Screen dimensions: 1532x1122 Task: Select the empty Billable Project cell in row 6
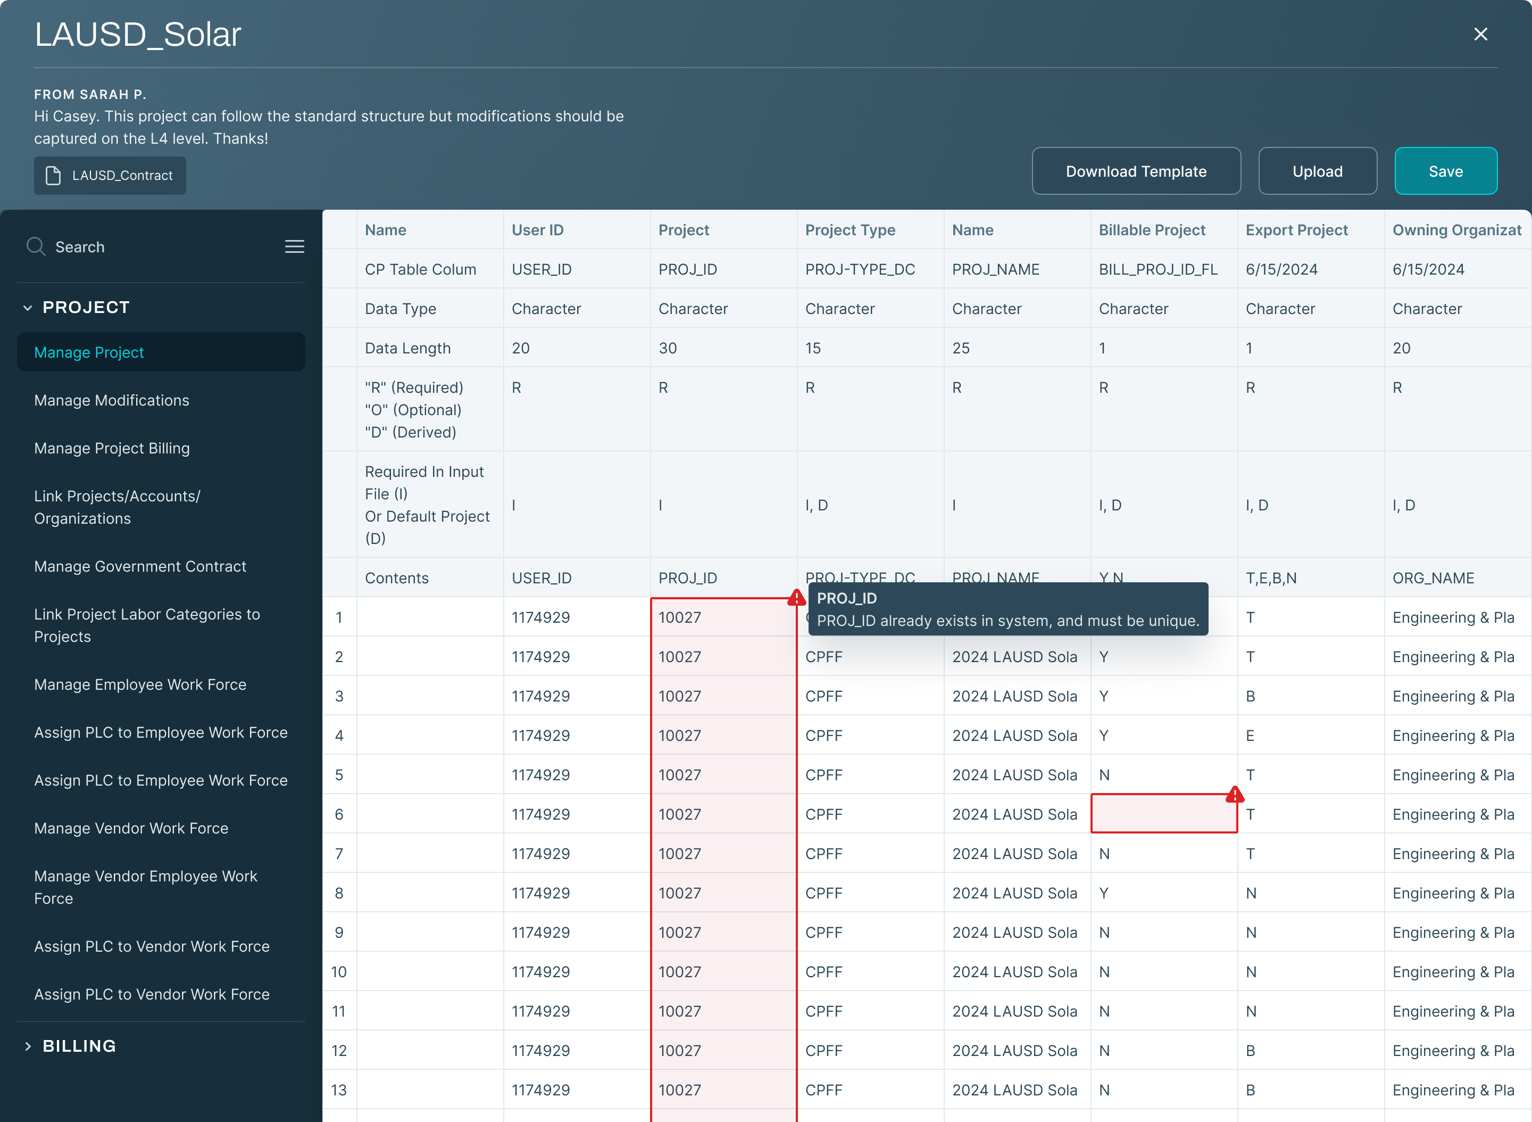point(1162,814)
